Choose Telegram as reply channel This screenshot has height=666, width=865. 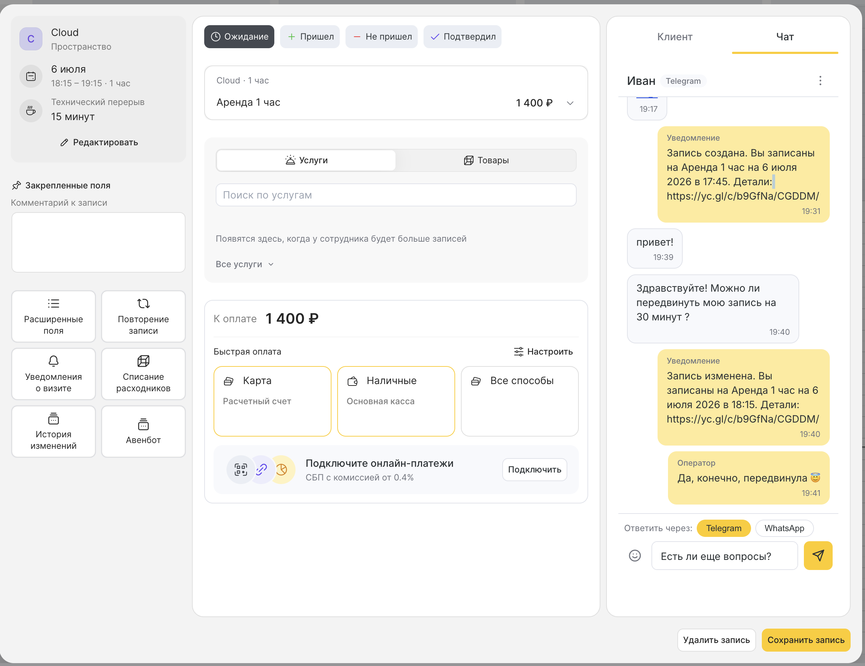point(724,528)
